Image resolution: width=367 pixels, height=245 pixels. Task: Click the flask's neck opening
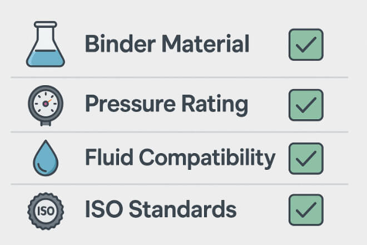coord(46,24)
